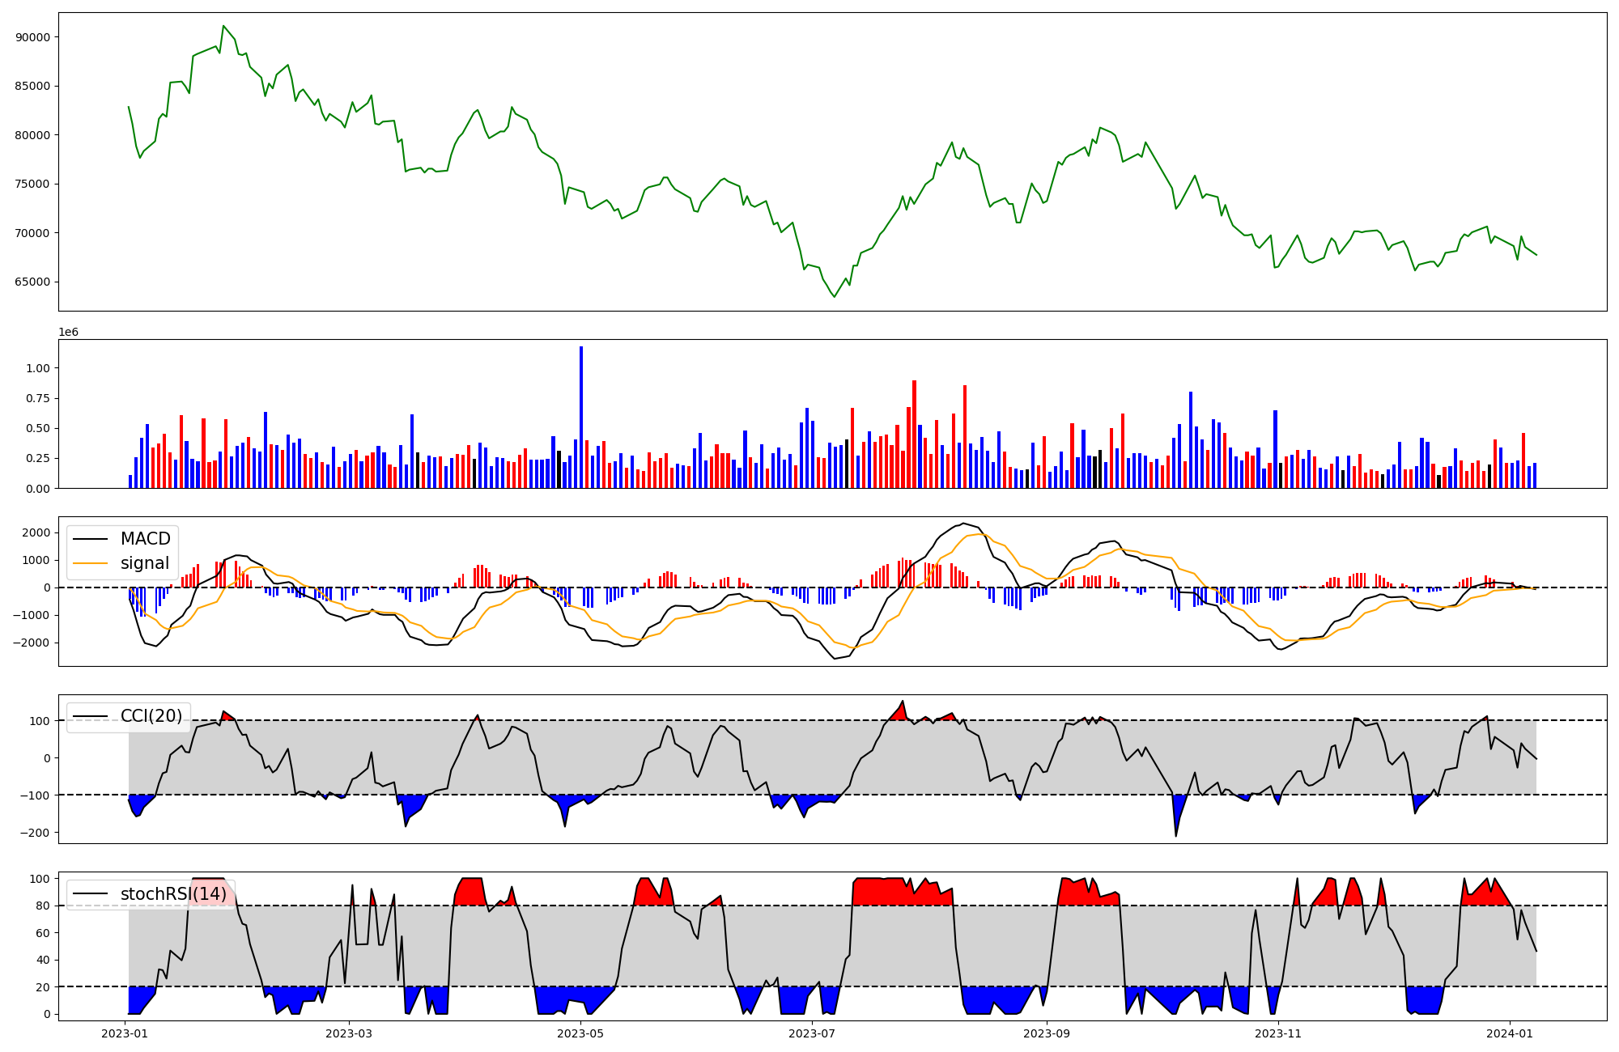This screenshot has width=1619, height=1052.
Task: Click the 1e6 volume exponent label
Action: click(68, 333)
